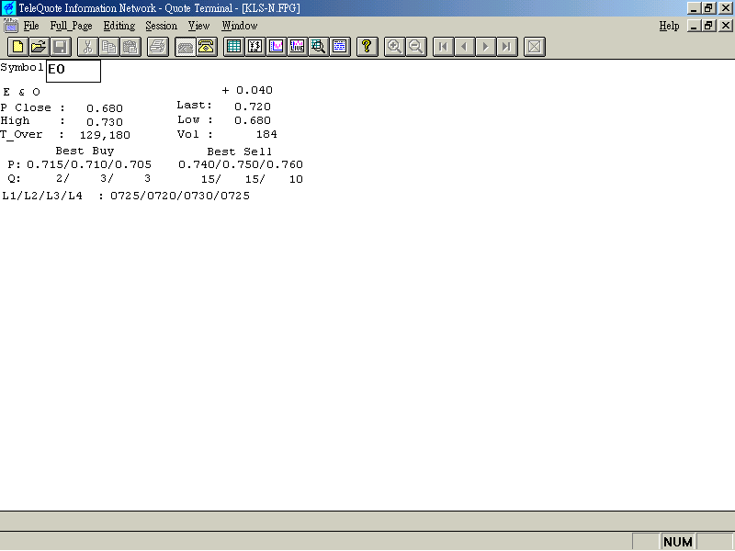Go to first page arrow icon

(444, 47)
